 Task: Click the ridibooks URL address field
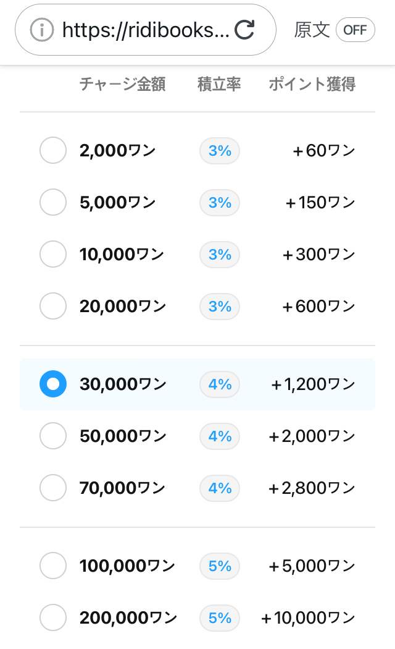[x=146, y=30]
